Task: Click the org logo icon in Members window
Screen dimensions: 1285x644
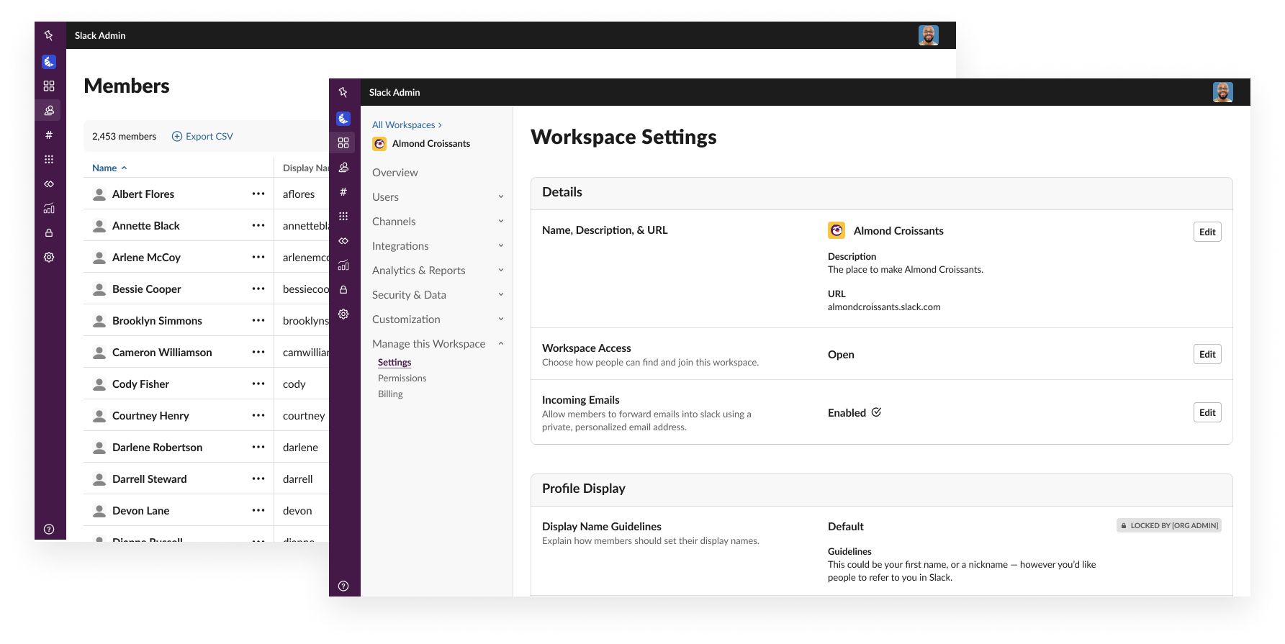Action: click(49, 62)
